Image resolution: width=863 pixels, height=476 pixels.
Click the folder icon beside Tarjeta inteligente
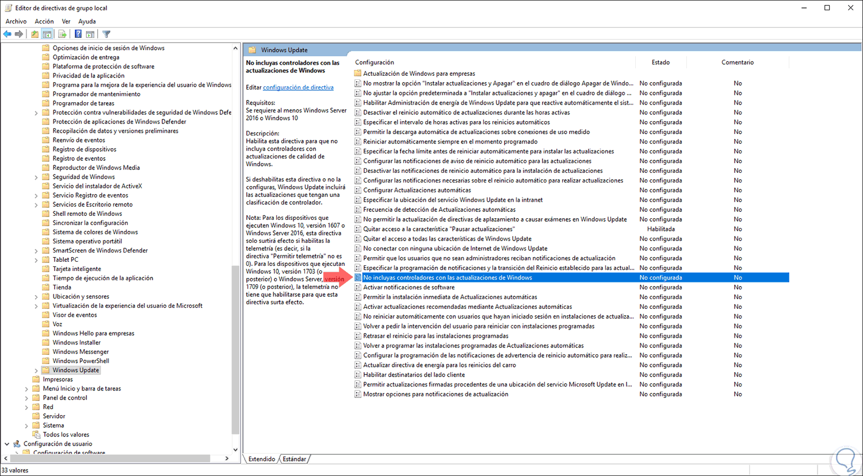pyautogui.click(x=46, y=269)
